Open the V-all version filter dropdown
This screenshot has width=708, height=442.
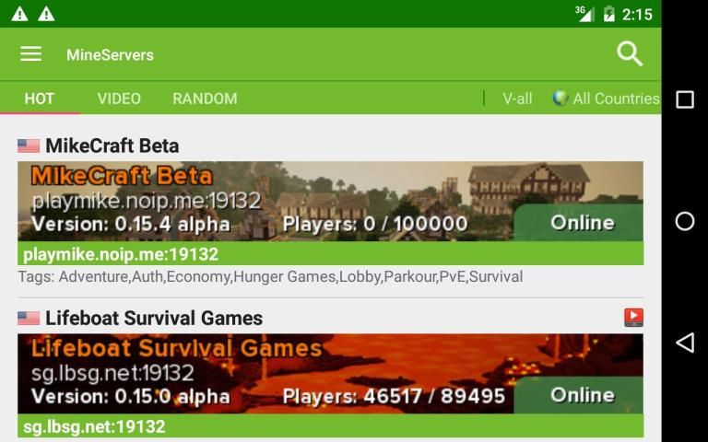click(517, 99)
